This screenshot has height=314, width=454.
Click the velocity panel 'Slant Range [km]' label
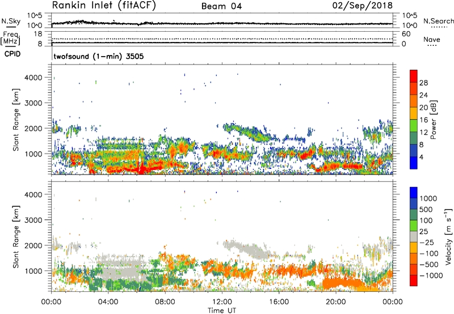16,237
